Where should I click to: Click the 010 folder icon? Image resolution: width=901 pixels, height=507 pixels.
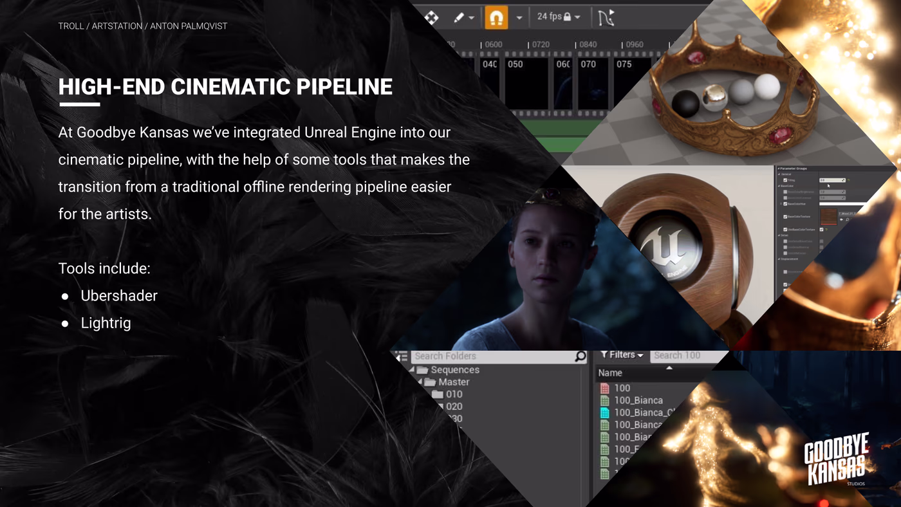438,394
